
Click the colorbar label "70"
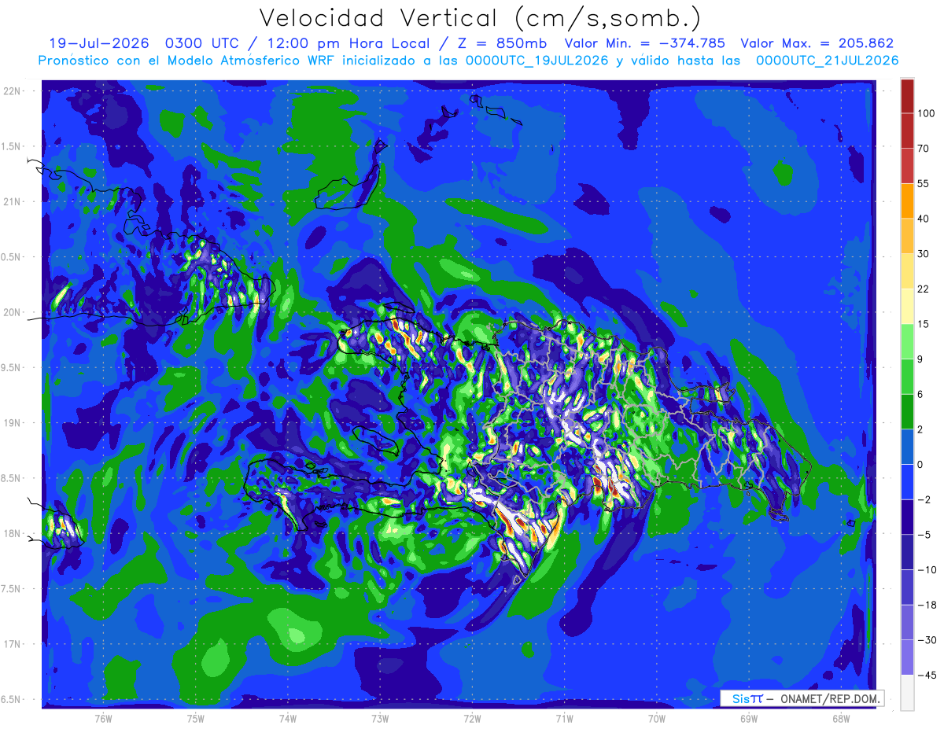pos(923,149)
